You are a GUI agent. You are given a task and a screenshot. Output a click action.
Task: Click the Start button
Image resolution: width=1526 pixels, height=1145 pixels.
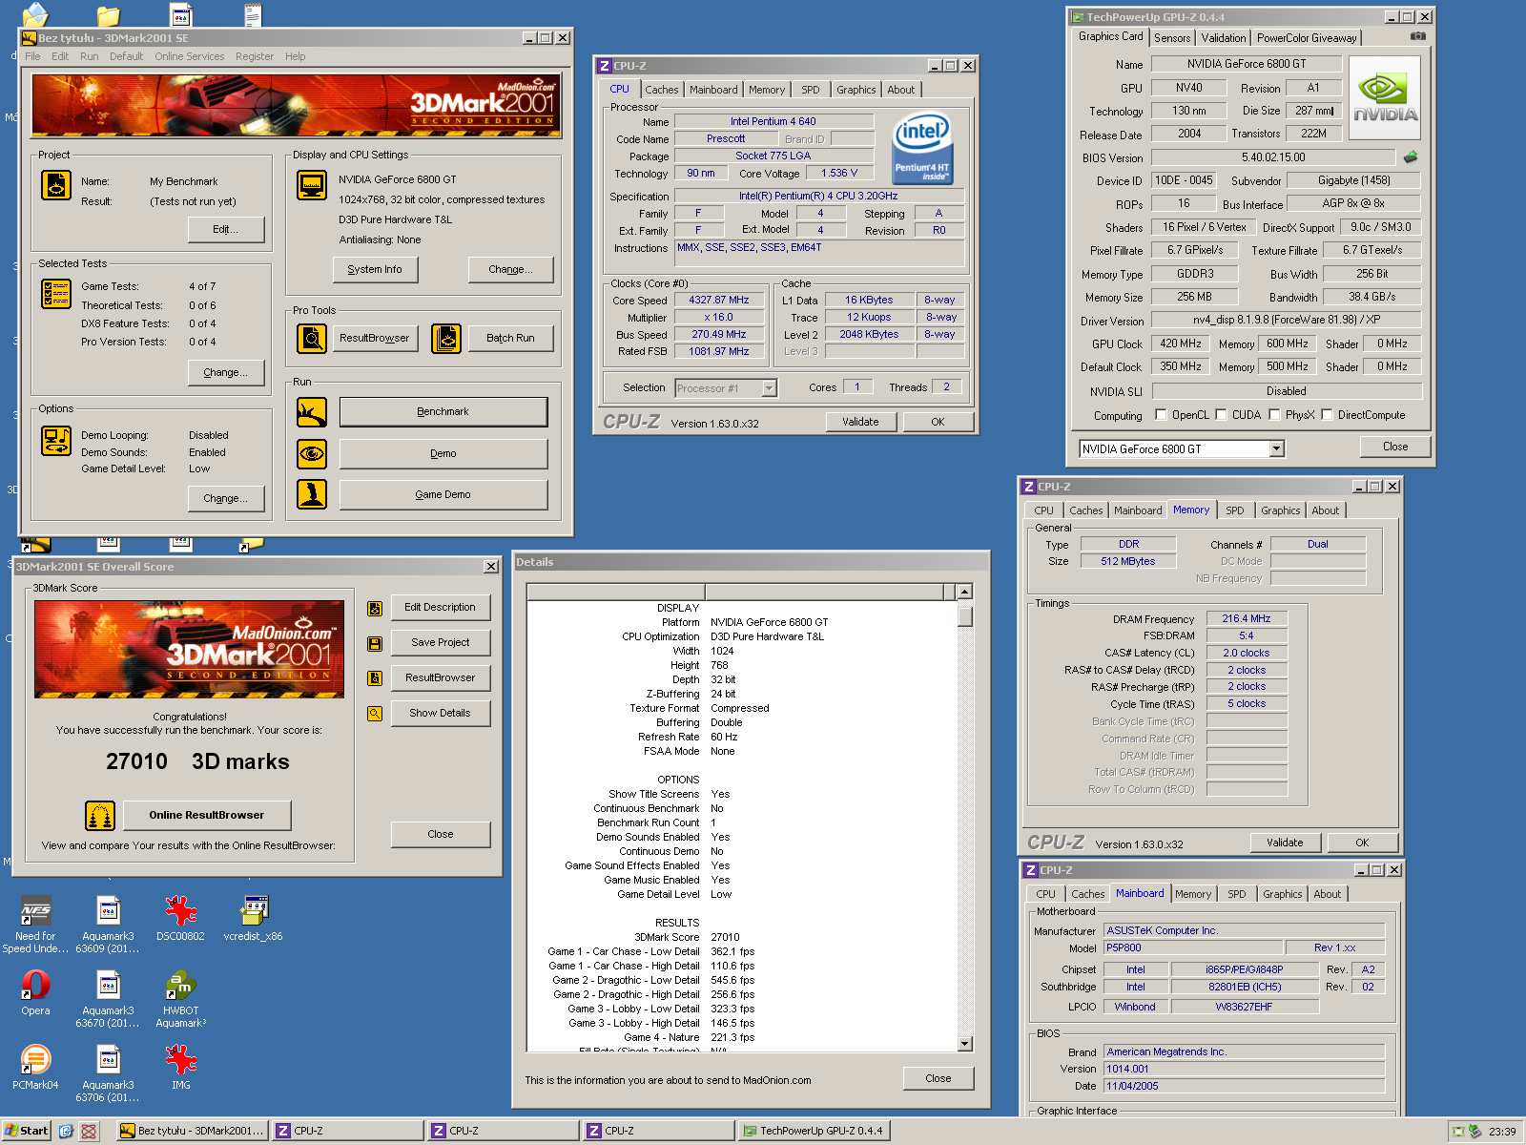[x=27, y=1131]
